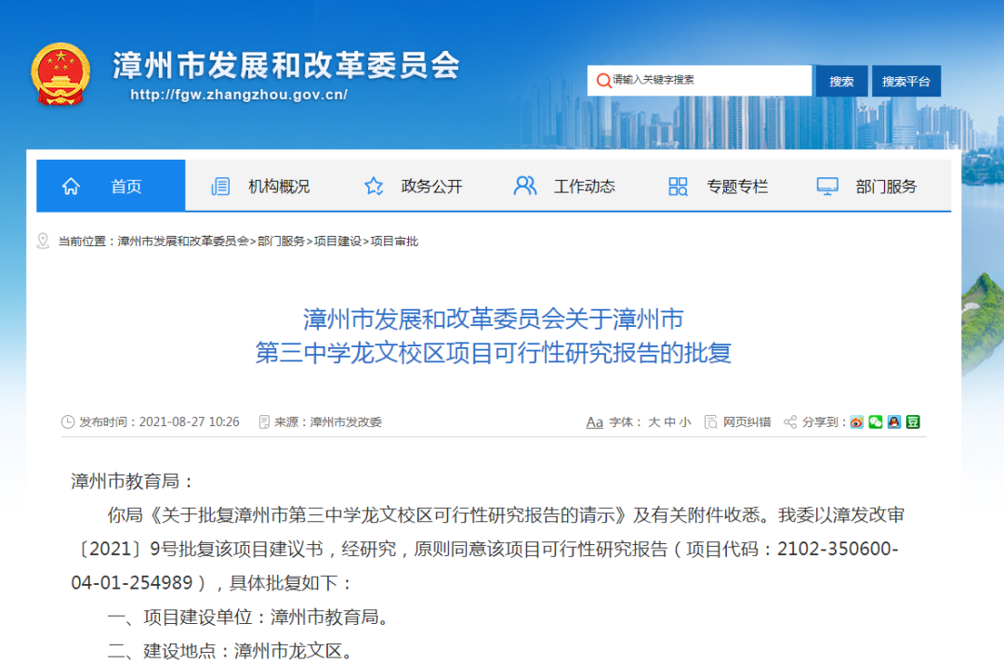1004x663 pixels.
Task: Click the 搜索平台 button
Action: pos(906,81)
